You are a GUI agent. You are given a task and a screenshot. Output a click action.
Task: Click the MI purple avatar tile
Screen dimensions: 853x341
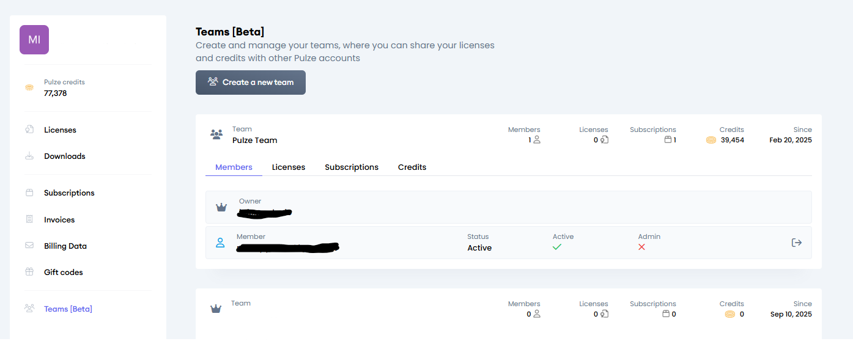click(34, 40)
